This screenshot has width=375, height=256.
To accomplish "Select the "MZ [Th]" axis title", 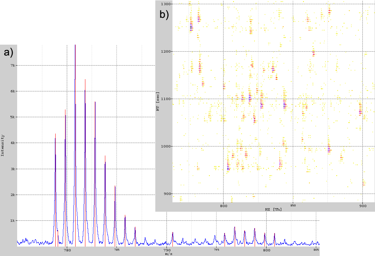I will tap(273, 210).
